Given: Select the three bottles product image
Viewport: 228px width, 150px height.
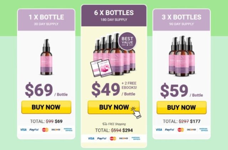Looking at the screenshot, I should tap(182, 56).
